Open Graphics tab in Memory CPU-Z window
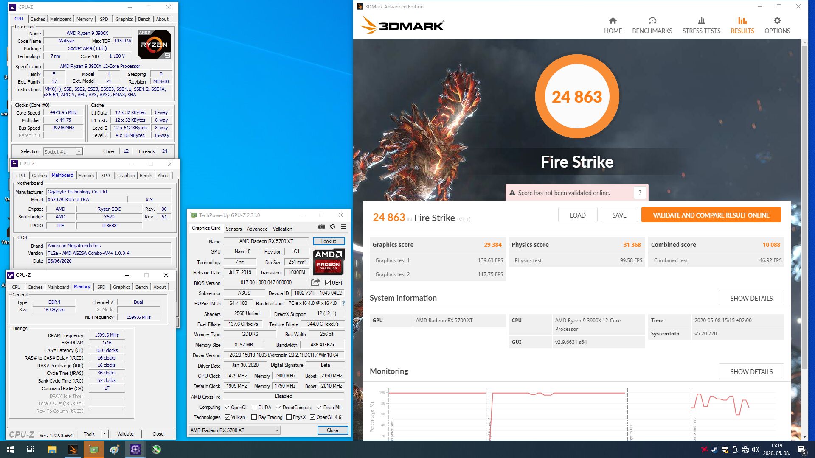This screenshot has height=458, width=815. pyautogui.click(x=121, y=287)
